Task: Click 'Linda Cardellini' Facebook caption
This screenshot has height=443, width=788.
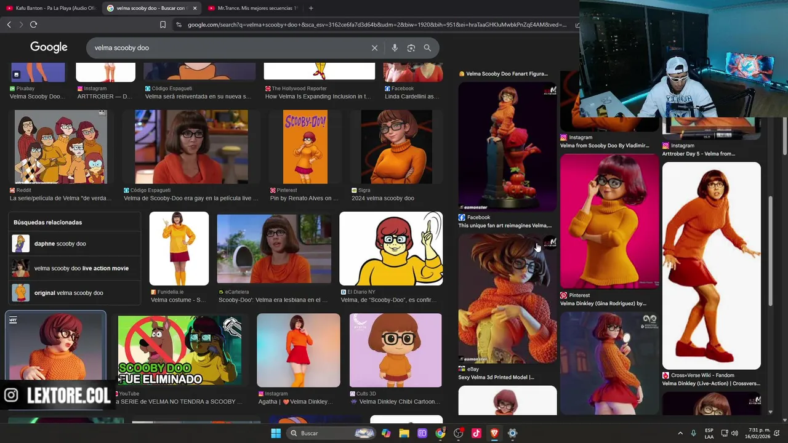Action: [x=412, y=97]
